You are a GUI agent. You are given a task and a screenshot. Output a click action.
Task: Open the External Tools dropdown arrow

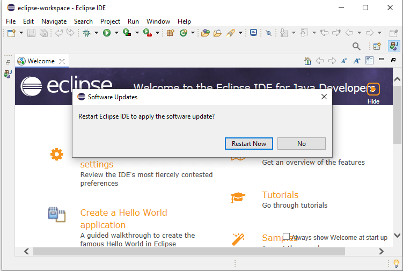coord(157,33)
